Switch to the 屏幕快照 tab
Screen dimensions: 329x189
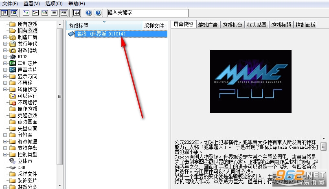tap(184, 24)
